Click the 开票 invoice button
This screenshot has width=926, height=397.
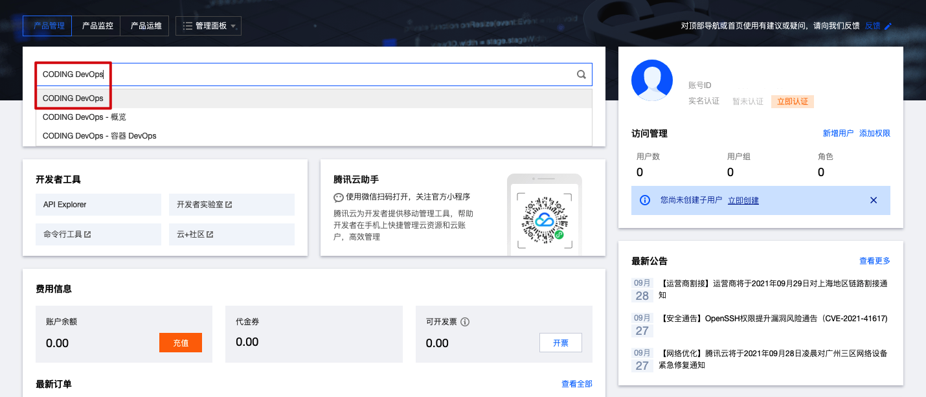click(x=561, y=343)
